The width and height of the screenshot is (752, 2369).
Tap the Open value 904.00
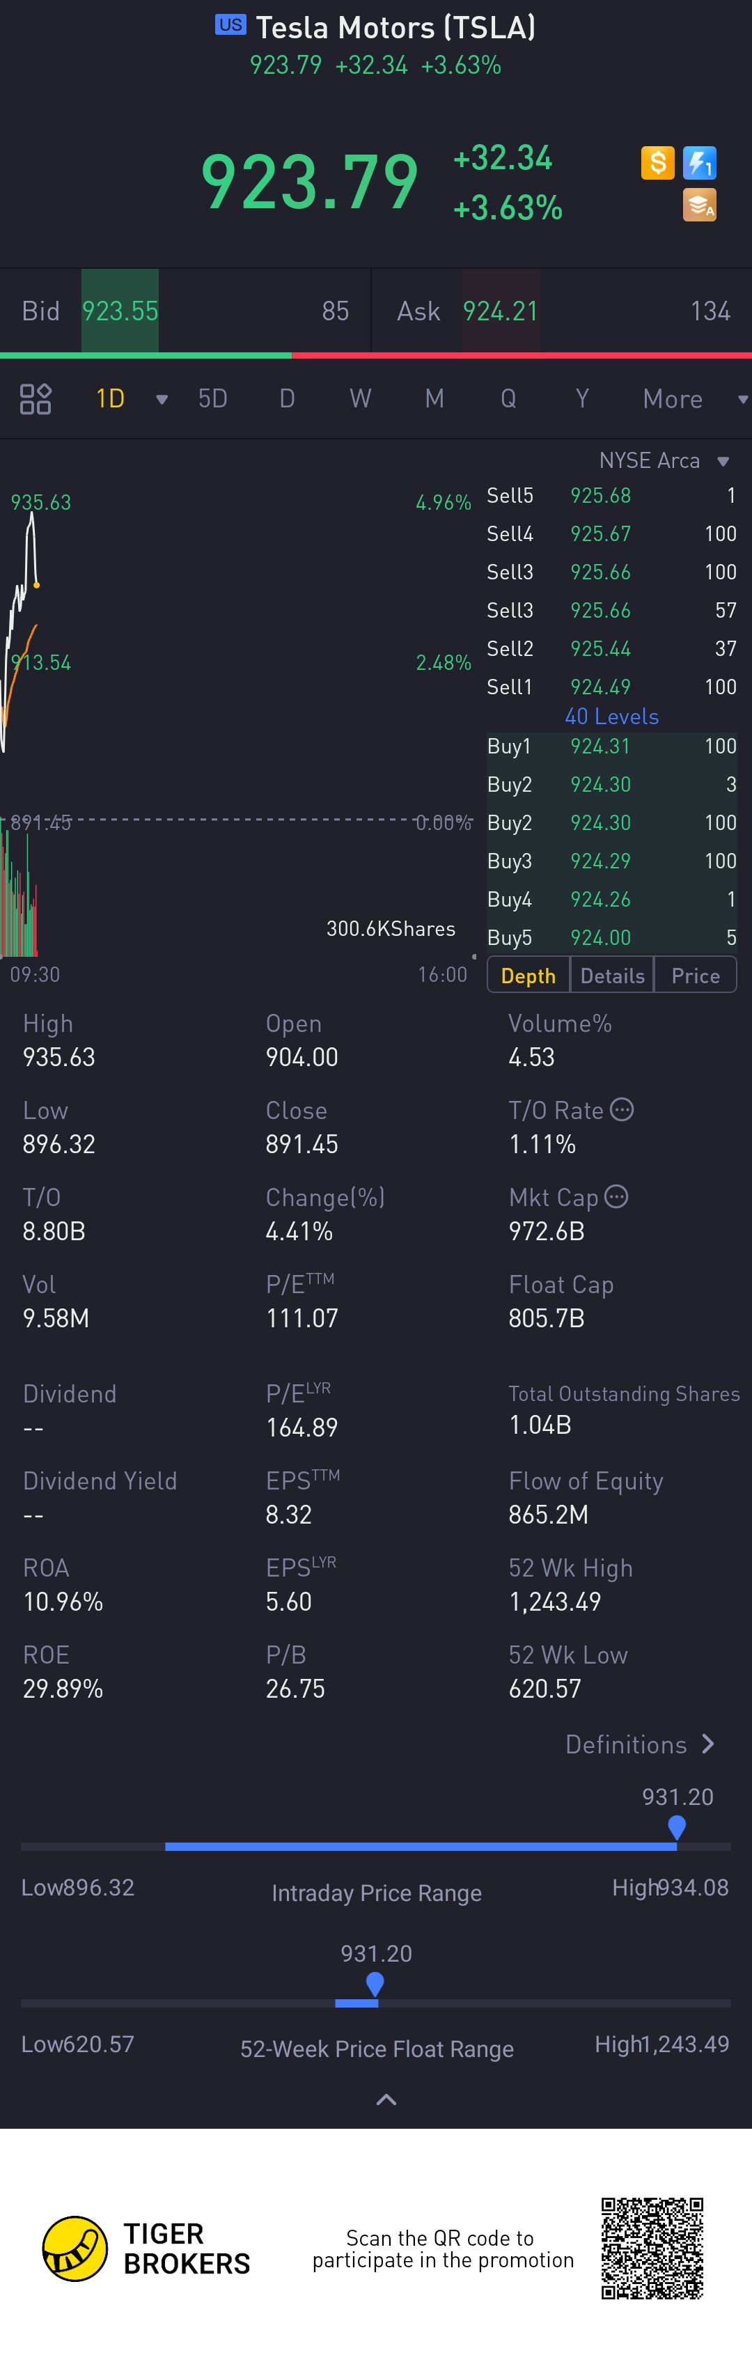click(301, 1056)
